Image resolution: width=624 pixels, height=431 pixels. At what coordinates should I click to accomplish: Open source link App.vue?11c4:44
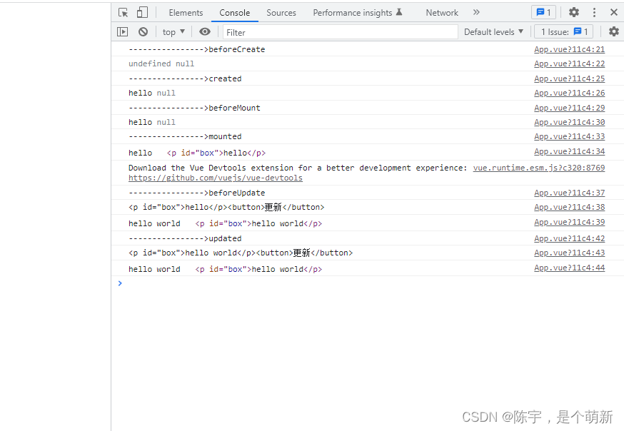570,268
